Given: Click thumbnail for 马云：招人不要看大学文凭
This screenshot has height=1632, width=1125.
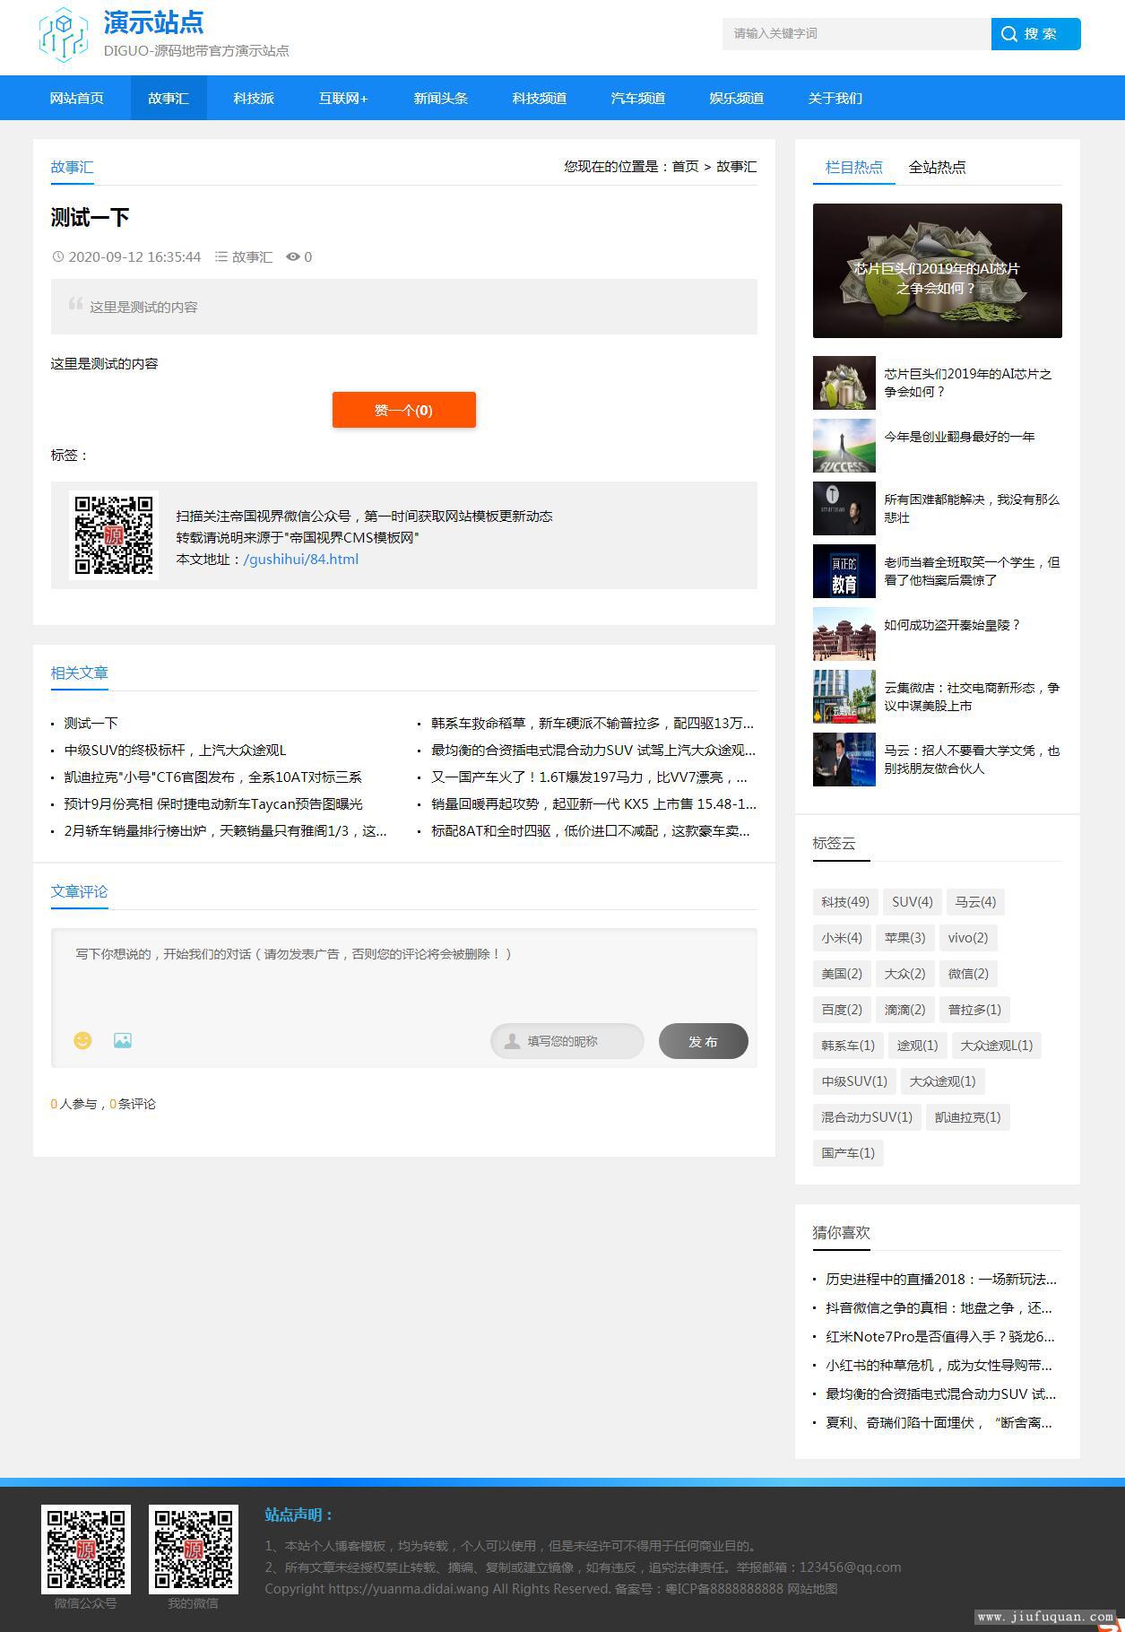Looking at the screenshot, I should [844, 760].
